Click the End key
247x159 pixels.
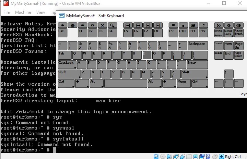pos(229,55)
